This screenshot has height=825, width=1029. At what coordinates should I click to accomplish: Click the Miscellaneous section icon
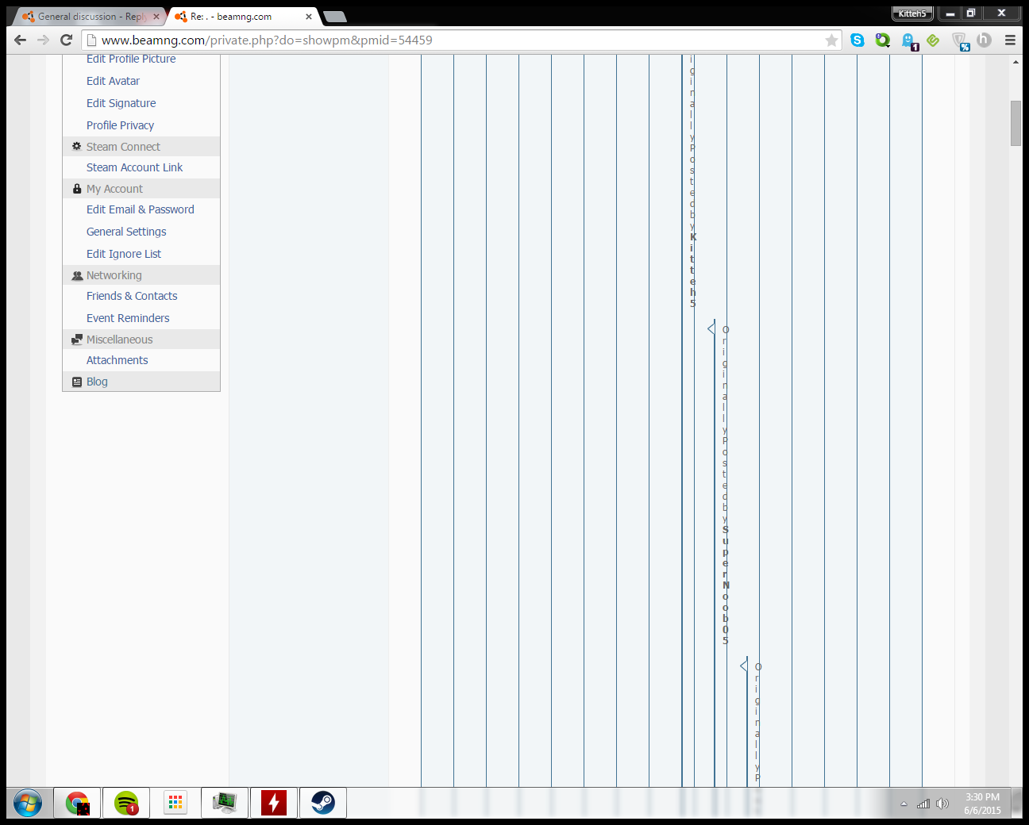[x=77, y=340]
